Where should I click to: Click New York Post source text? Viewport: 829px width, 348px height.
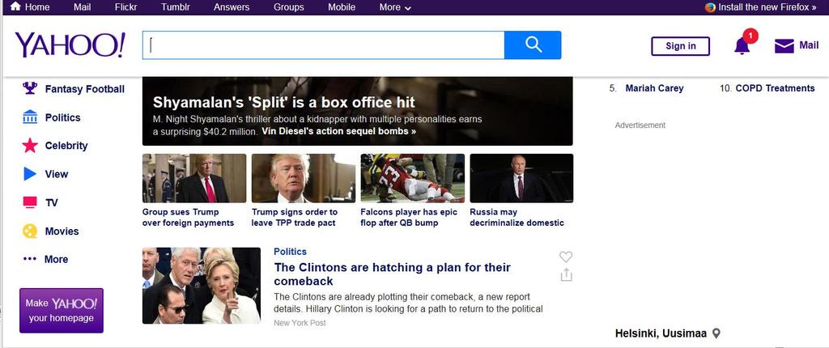(x=300, y=323)
